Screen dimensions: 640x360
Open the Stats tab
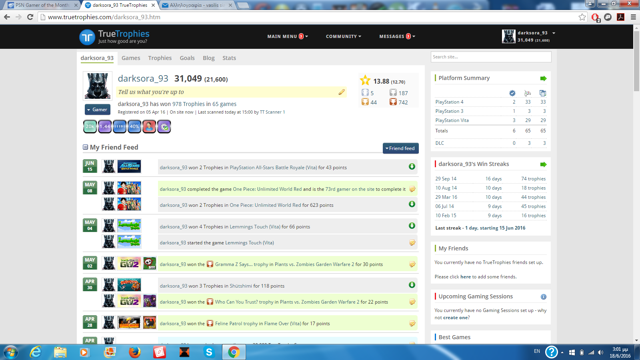[x=229, y=58]
